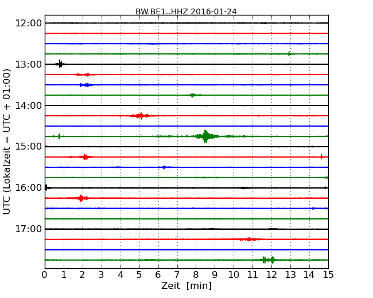Pick the largest green event near minute 8.5
The width and height of the screenshot is (373, 298).
(x=206, y=136)
